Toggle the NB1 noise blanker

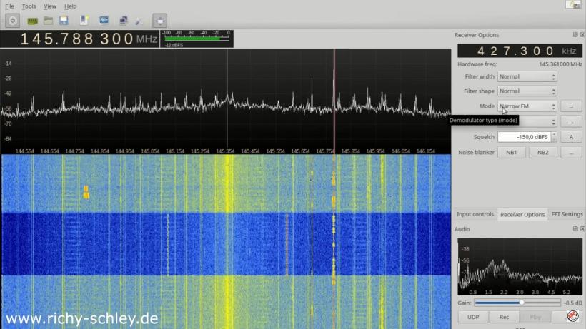click(x=511, y=152)
